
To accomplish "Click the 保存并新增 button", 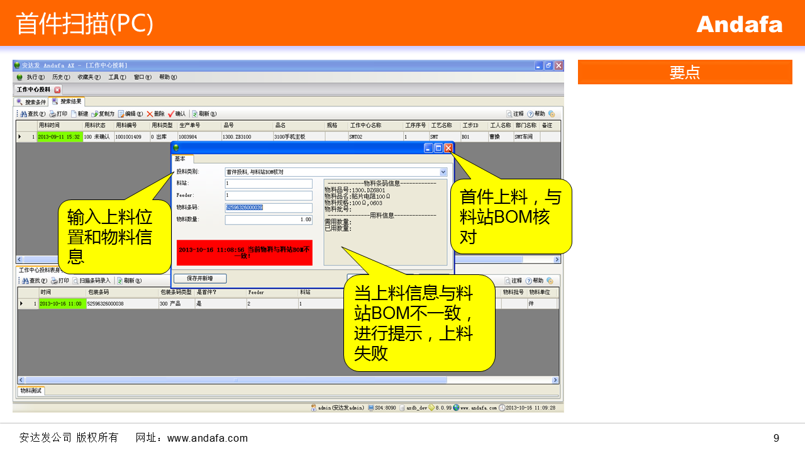I will point(199,278).
